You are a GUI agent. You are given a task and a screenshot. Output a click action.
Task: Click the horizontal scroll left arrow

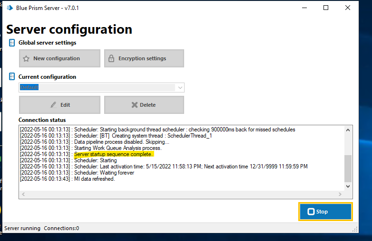(23, 194)
